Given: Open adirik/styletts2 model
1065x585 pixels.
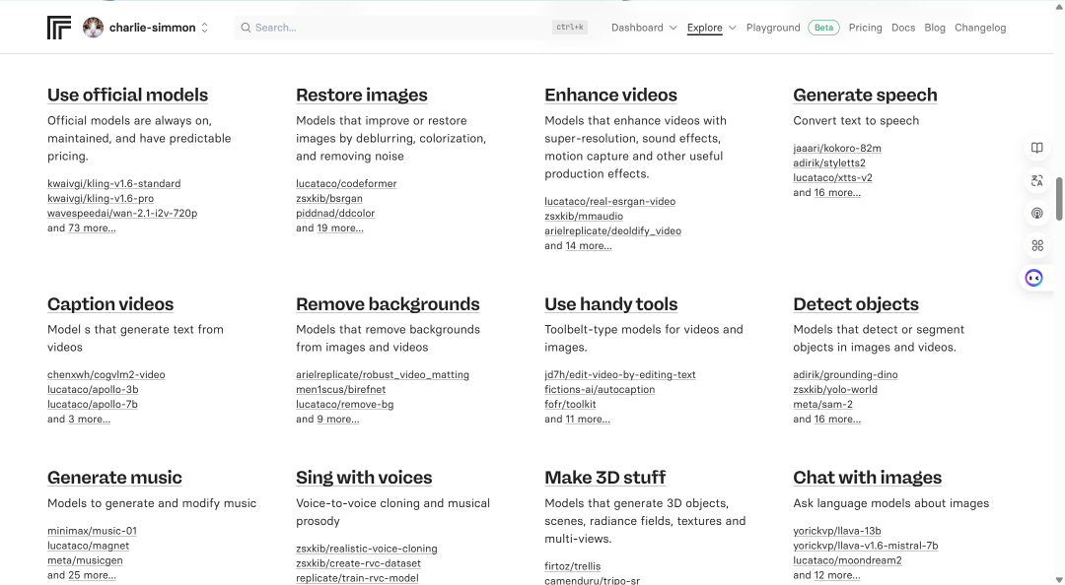Looking at the screenshot, I should pyautogui.click(x=829, y=162).
